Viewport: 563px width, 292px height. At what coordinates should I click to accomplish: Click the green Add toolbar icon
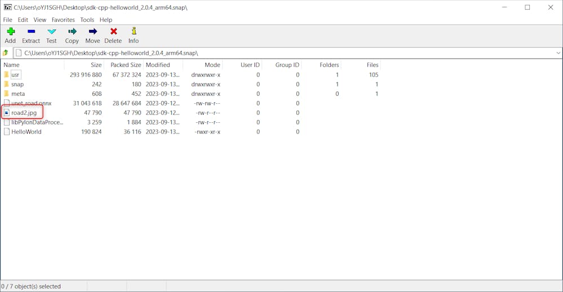tap(10, 32)
